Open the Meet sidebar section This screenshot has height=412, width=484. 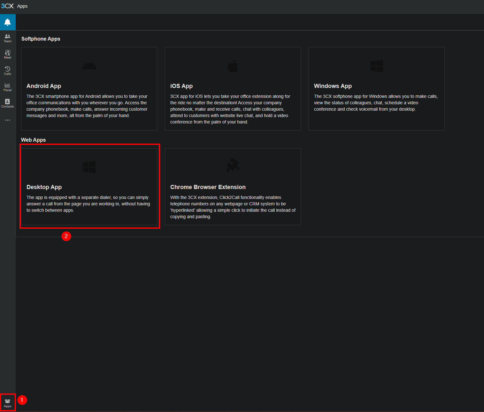click(8, 54)
